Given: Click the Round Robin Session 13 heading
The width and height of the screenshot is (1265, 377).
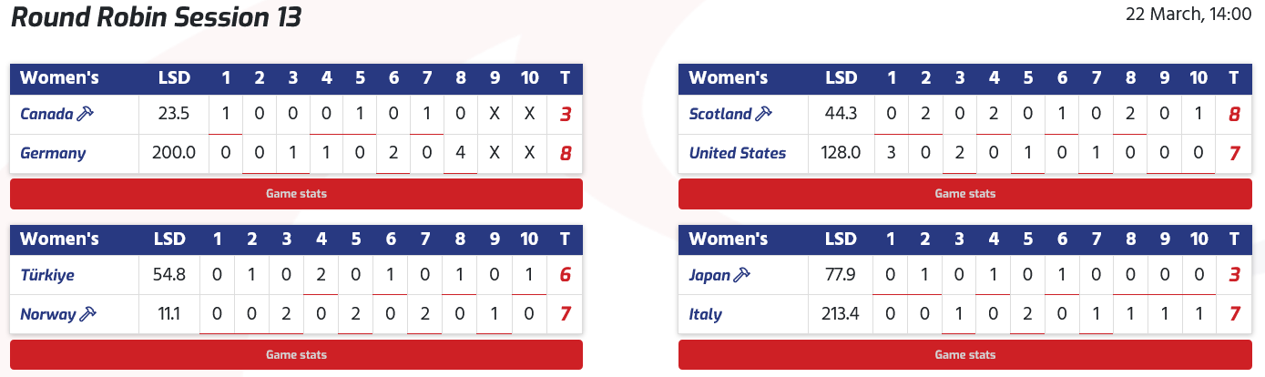Looking at the screenshot, I should tap(156, 17).
